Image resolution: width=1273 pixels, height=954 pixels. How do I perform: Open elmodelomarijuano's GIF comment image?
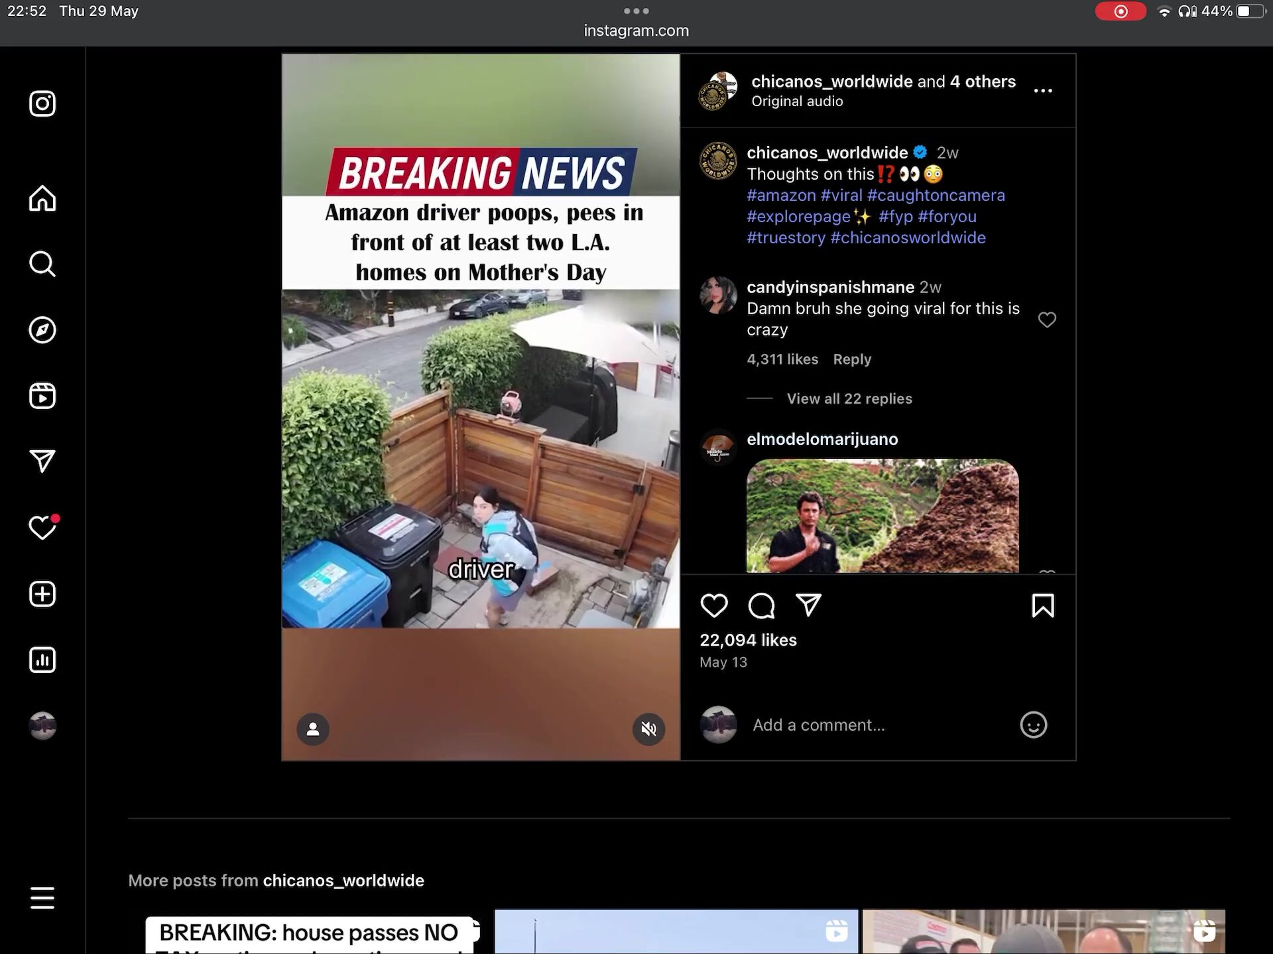point(882,516)
